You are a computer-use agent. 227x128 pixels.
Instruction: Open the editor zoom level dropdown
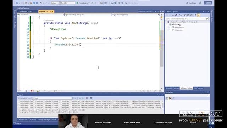click(x=21, y=91)
